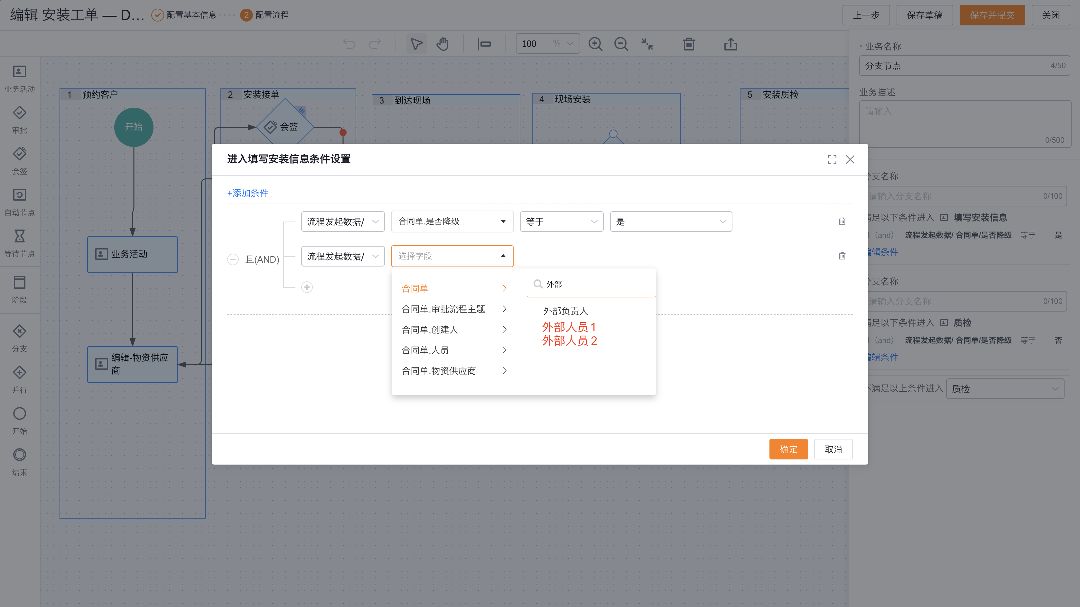Select the 会签 node tool
The image size is (1080, 607).
(x=19, y=160)
